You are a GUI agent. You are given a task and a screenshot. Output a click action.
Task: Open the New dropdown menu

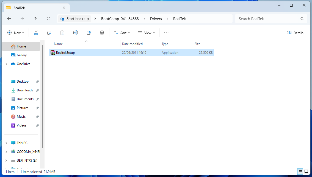coord(16,33)
